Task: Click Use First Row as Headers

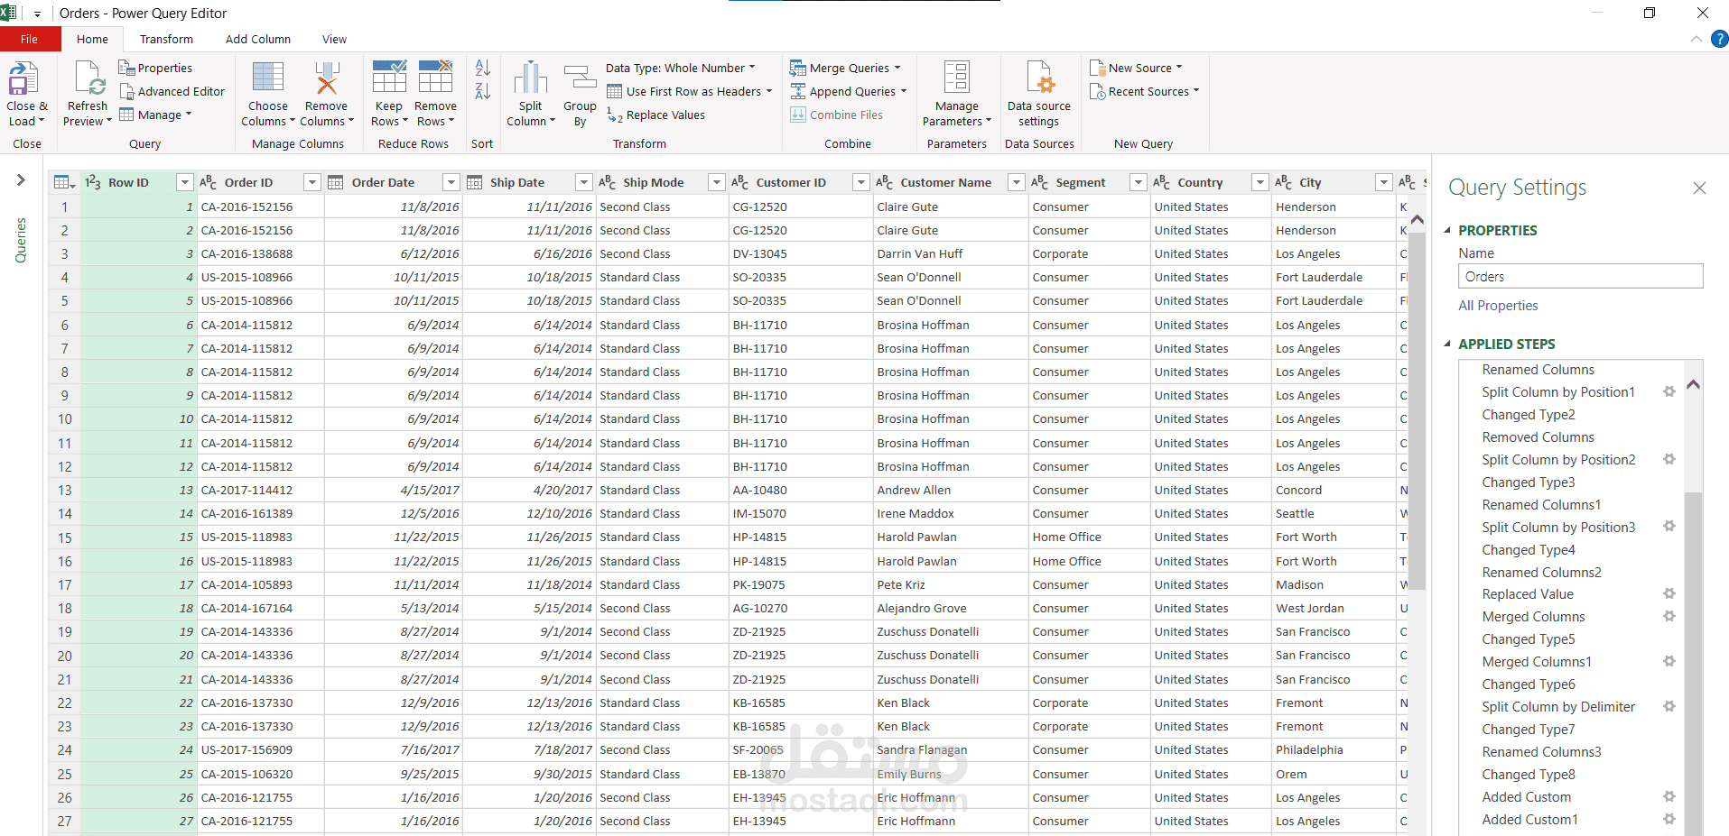Action: 690,91
